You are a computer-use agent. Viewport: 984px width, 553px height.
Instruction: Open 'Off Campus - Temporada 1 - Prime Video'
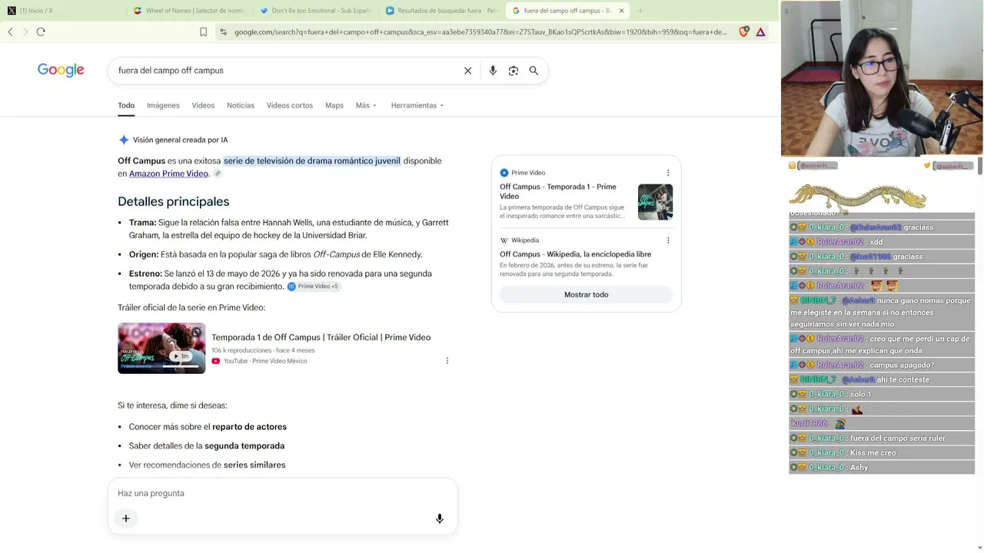click(558, 191)
